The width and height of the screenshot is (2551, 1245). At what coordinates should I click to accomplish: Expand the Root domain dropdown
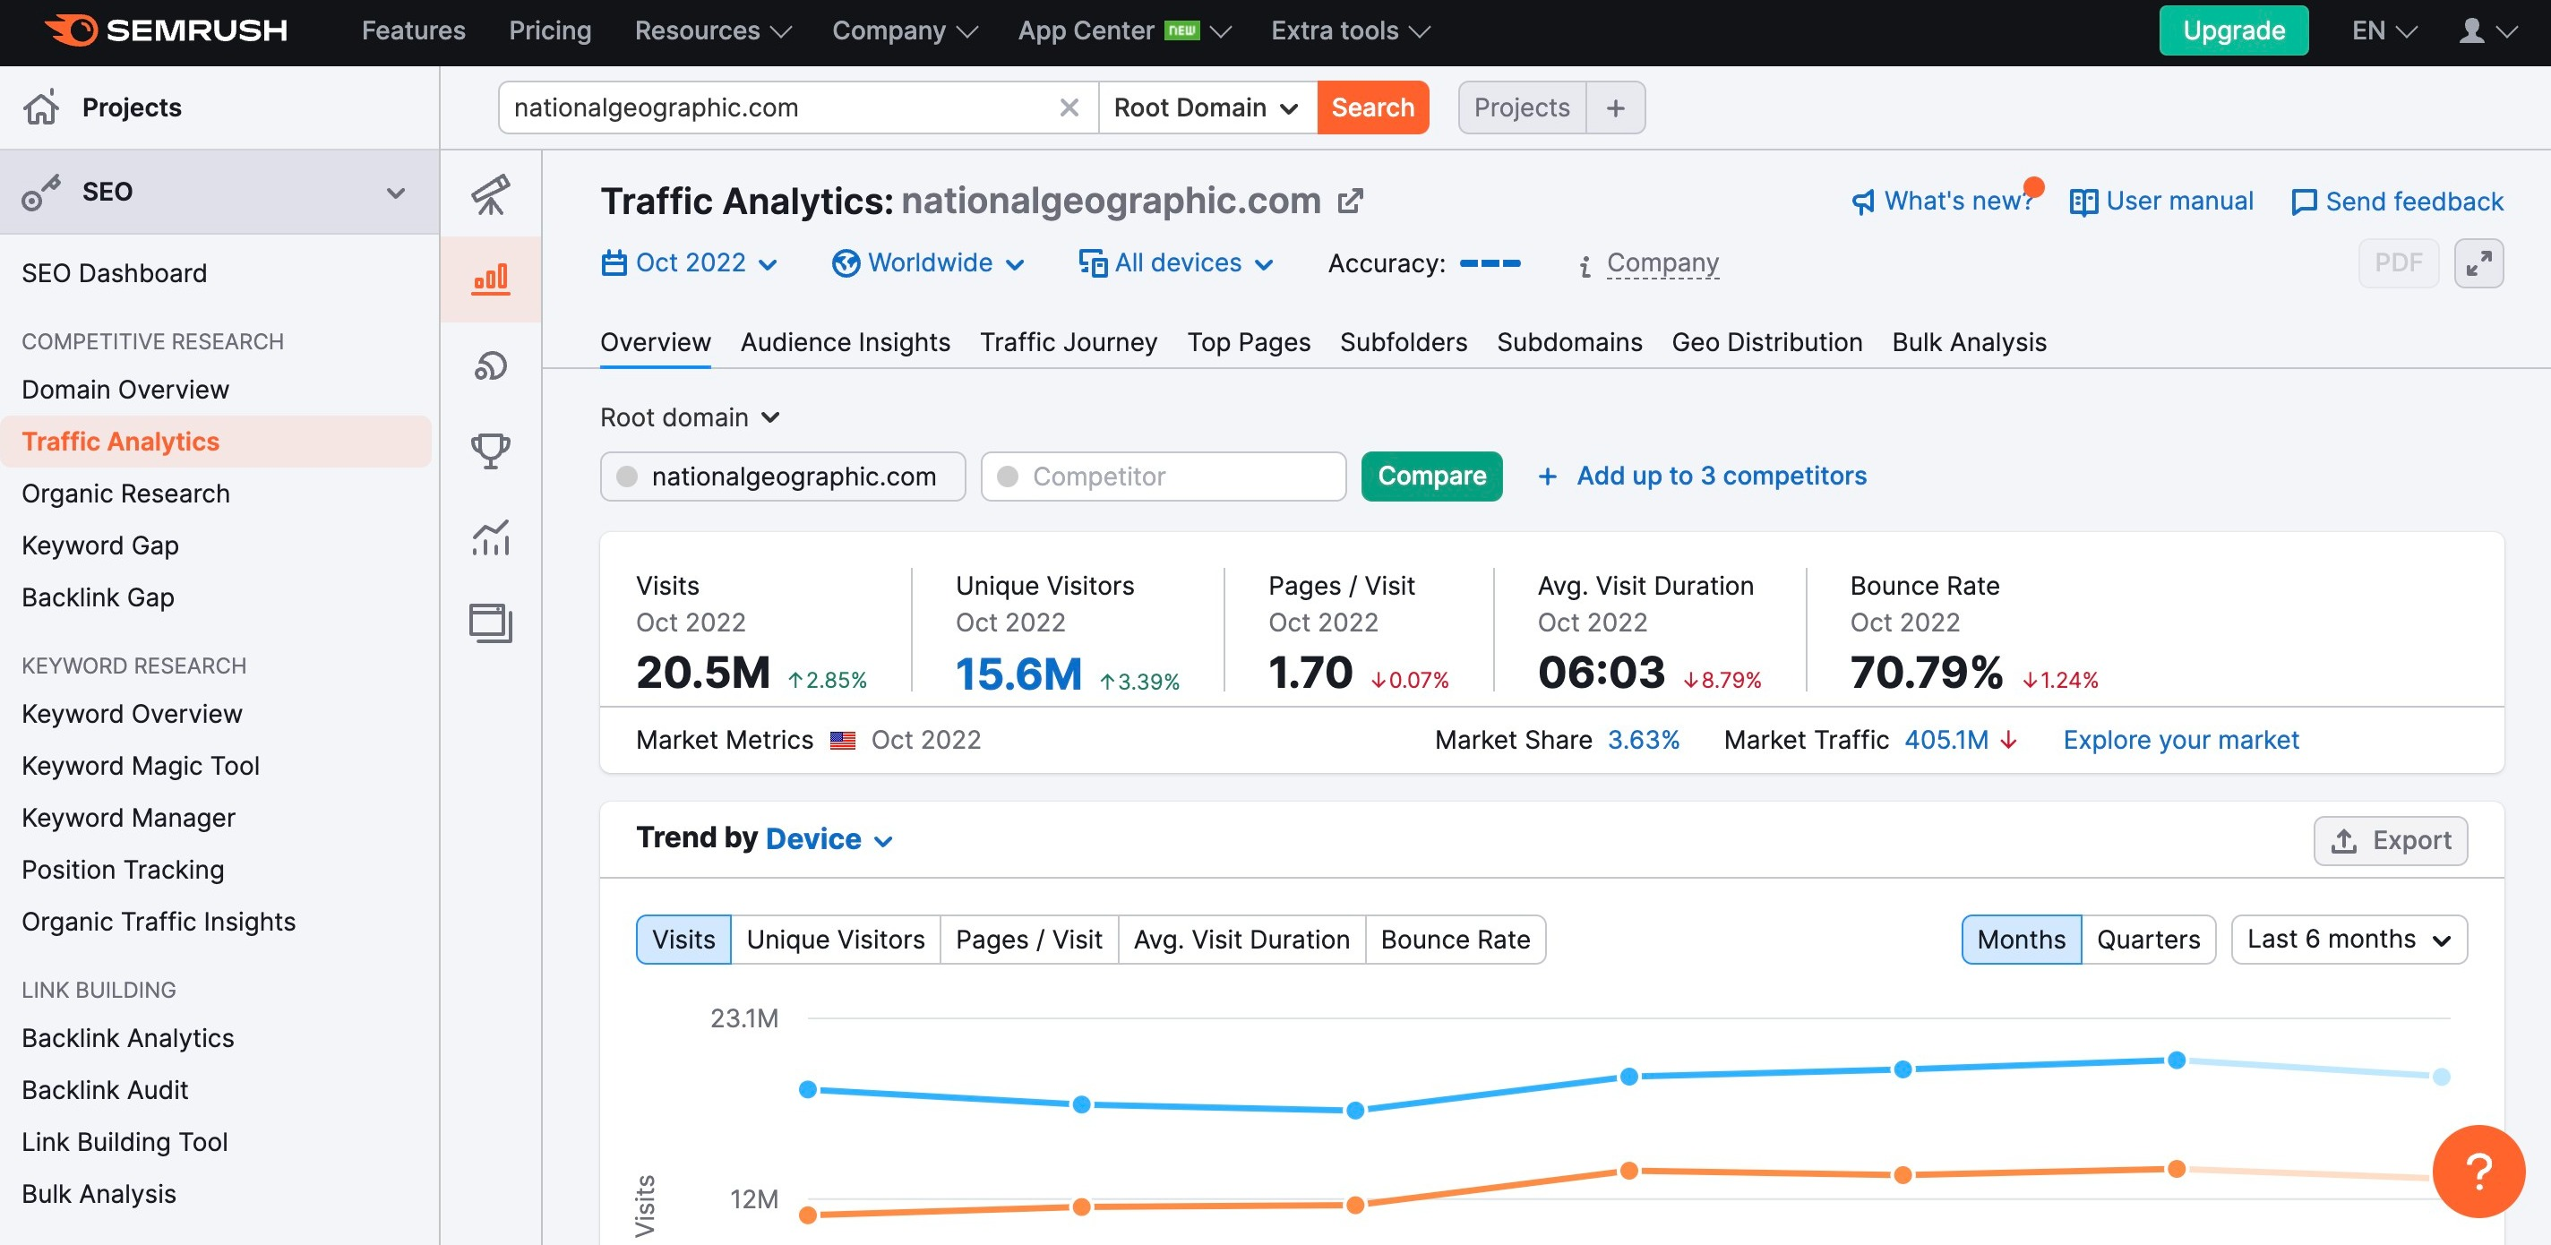691,417
